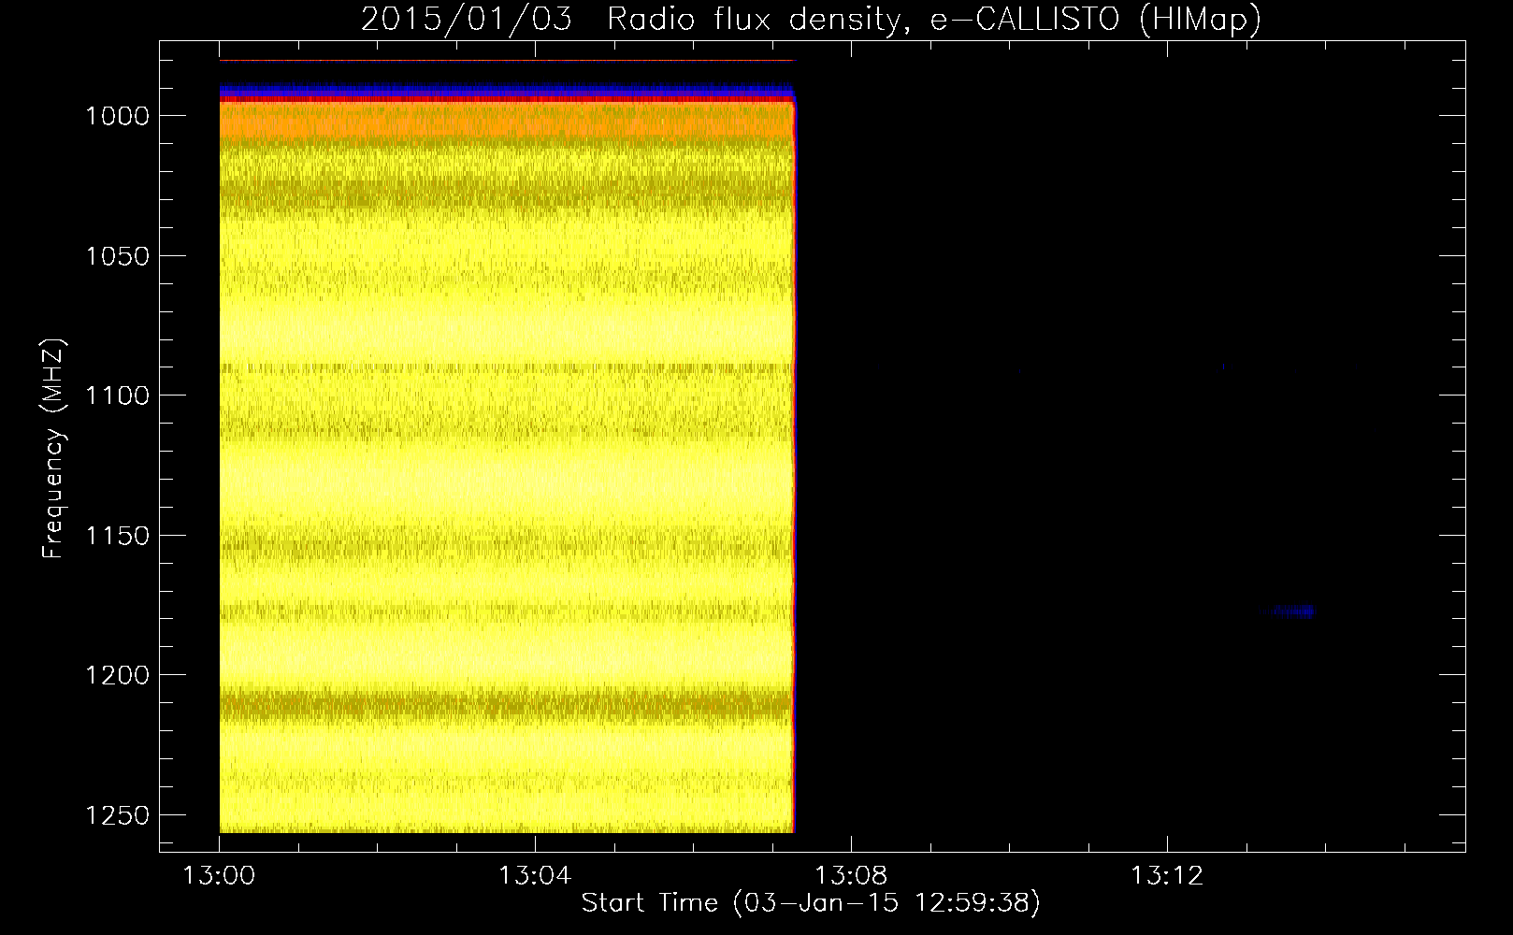
Task: Click the 1200 frequency tick label
Action: point(117,675)
